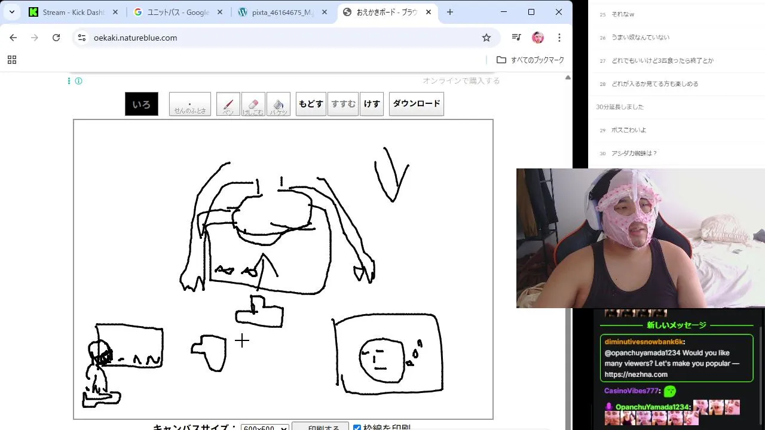Open the ad options three-dot icon
765x430 pixels.
click(x=69, y=81)
